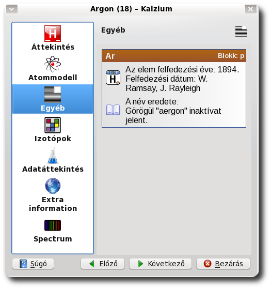Click the Egyéb header icon at top right

241,32
